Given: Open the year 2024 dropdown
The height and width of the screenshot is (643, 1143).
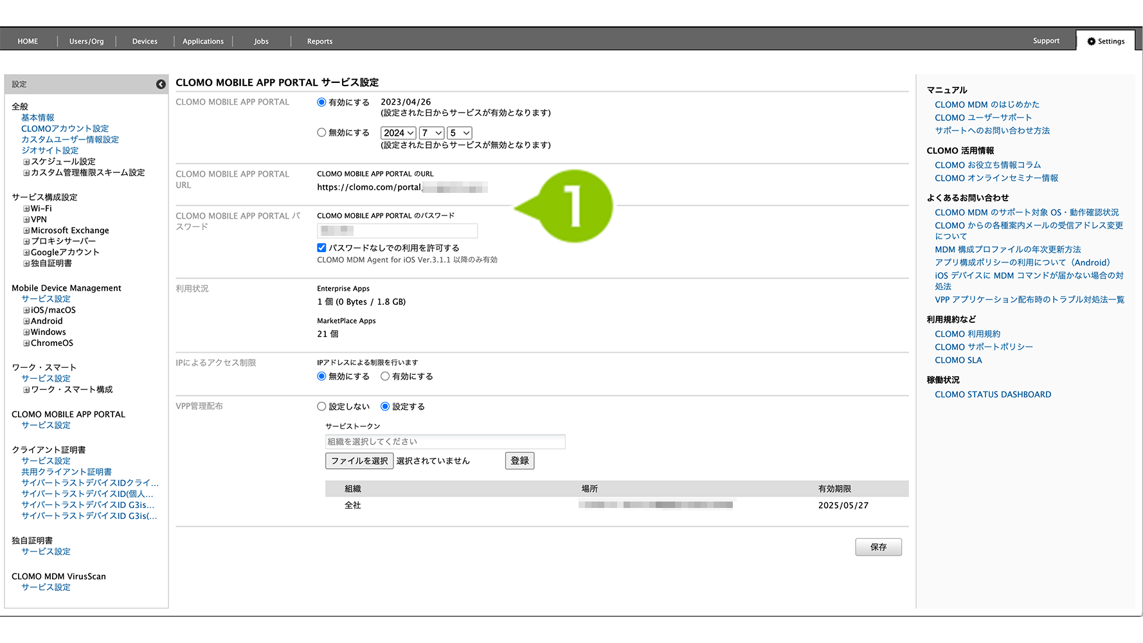Looking at the screenshot, I should click(399, 133).
